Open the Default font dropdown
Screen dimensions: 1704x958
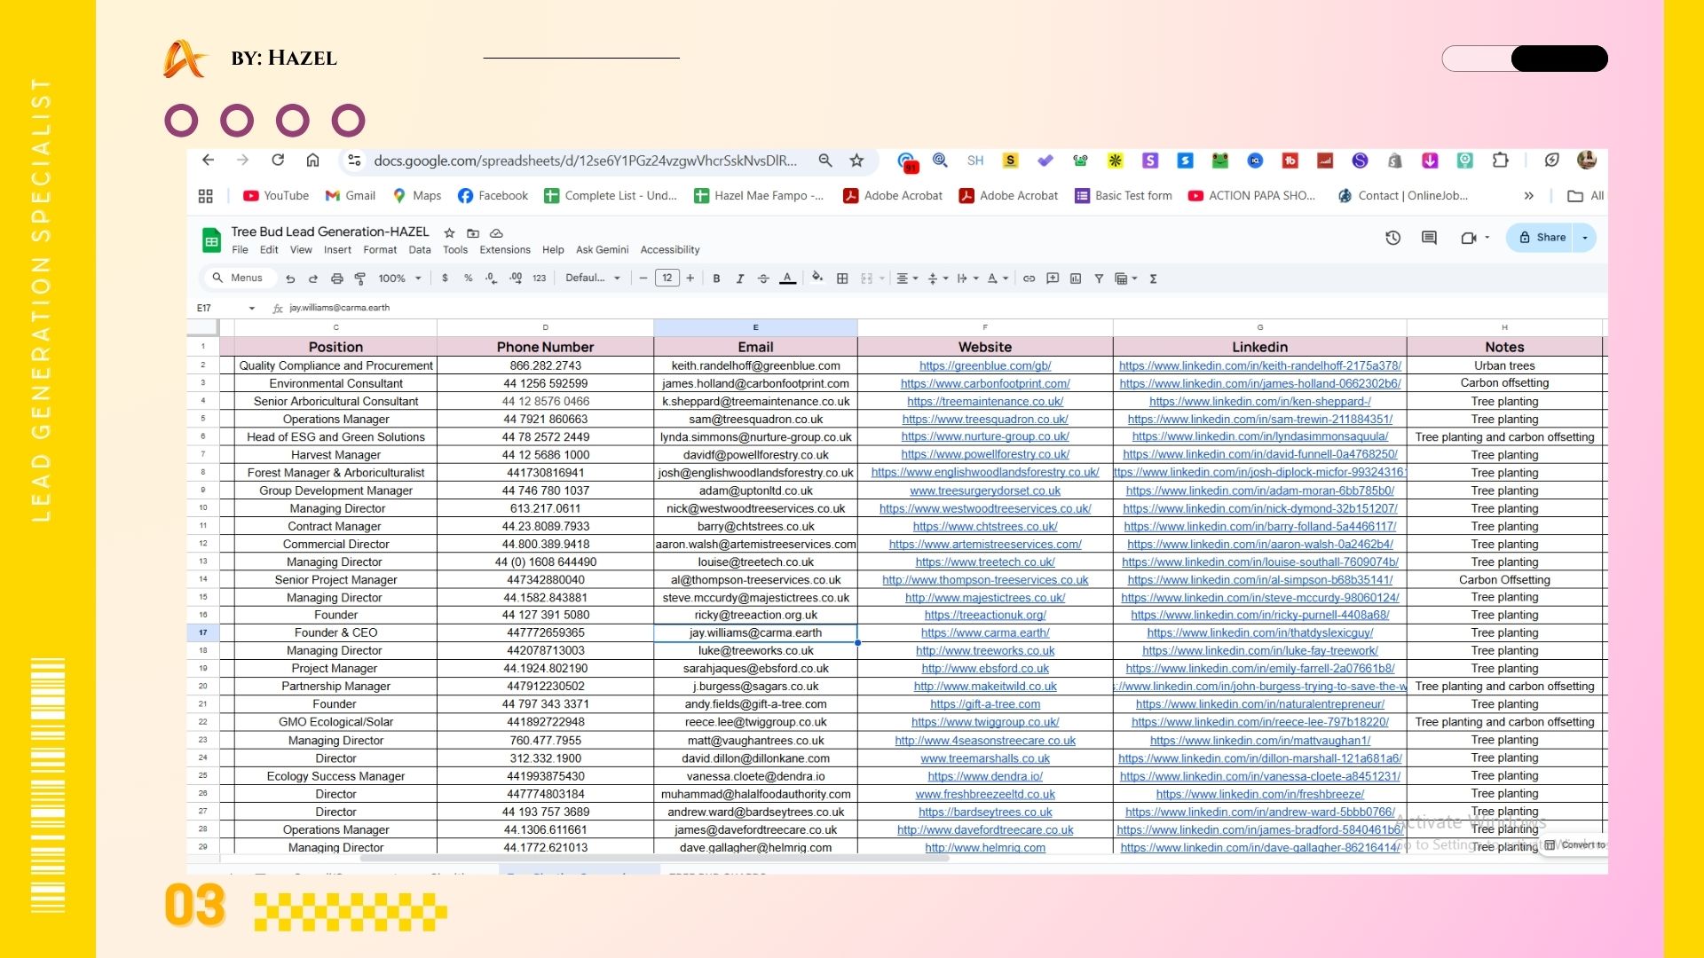593,279
